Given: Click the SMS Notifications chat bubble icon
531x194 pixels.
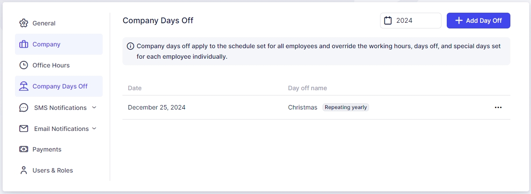Looking at the screenshot, I should [24, 108].
